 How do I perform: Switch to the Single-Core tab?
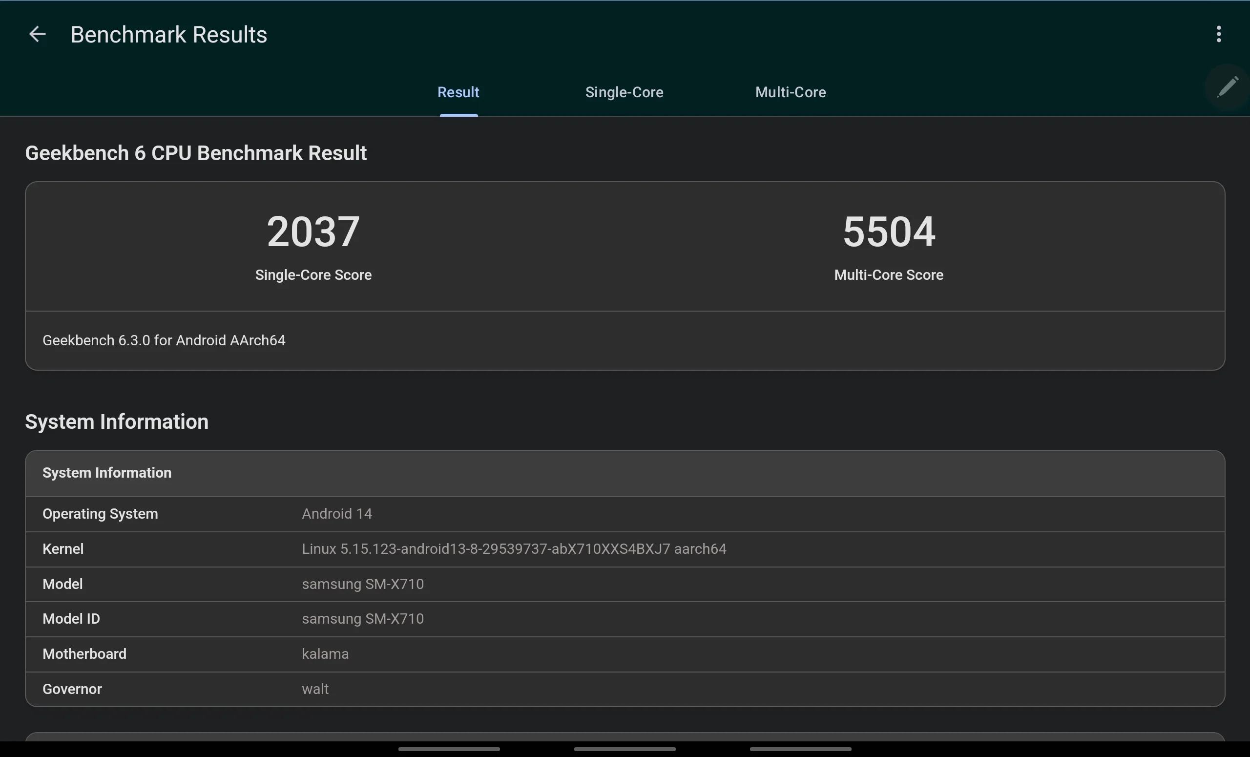tap(624, 92)
